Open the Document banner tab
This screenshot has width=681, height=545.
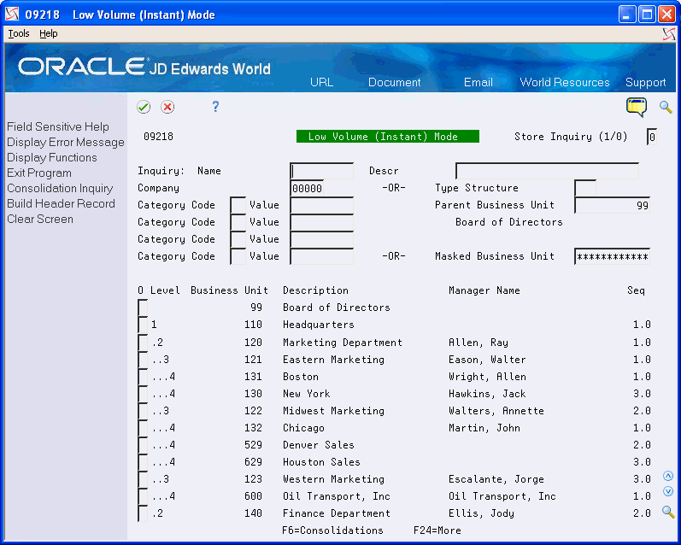click(395, 83)
